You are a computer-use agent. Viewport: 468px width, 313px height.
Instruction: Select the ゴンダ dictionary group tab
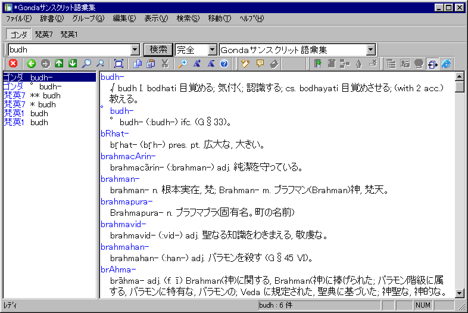pos(19,35)
